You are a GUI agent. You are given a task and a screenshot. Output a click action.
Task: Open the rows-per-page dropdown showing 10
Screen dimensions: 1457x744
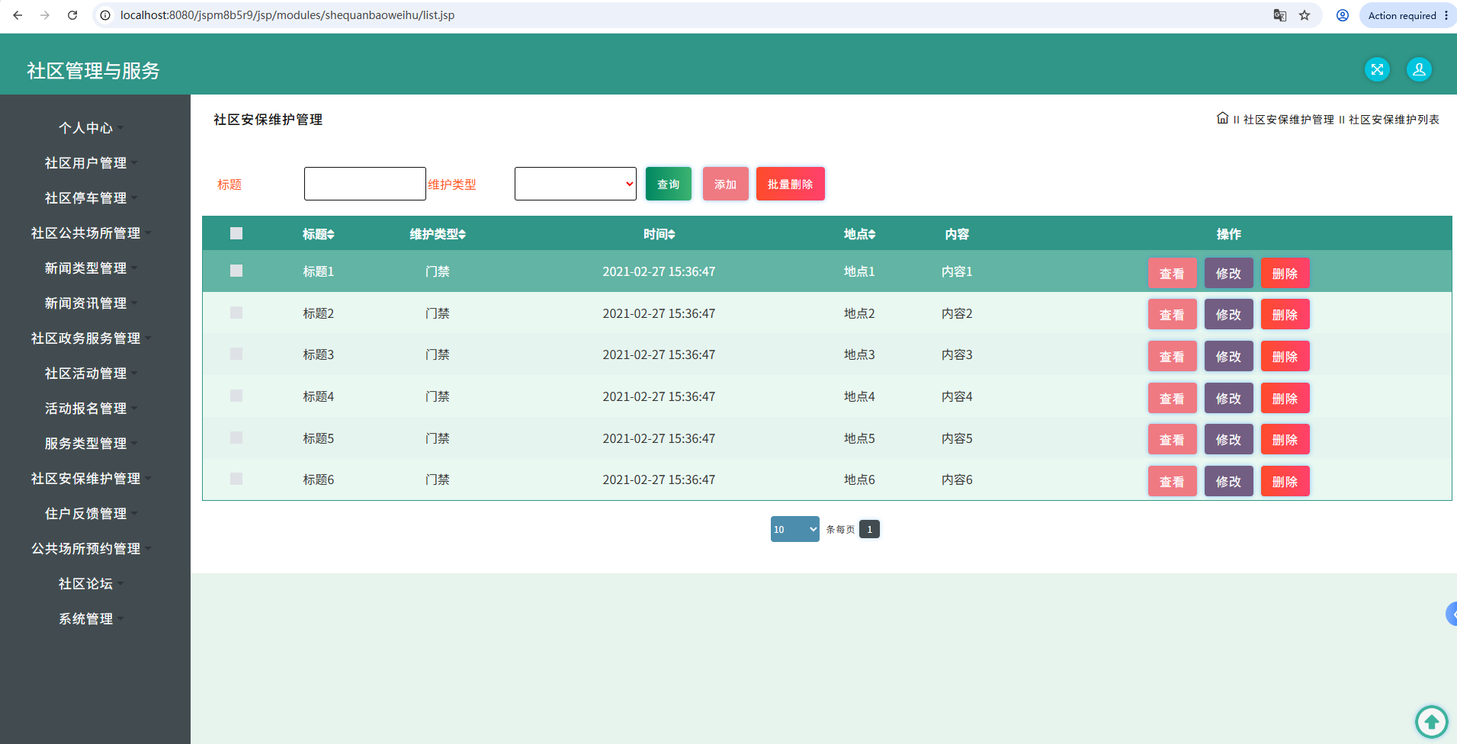click(795, 529)
